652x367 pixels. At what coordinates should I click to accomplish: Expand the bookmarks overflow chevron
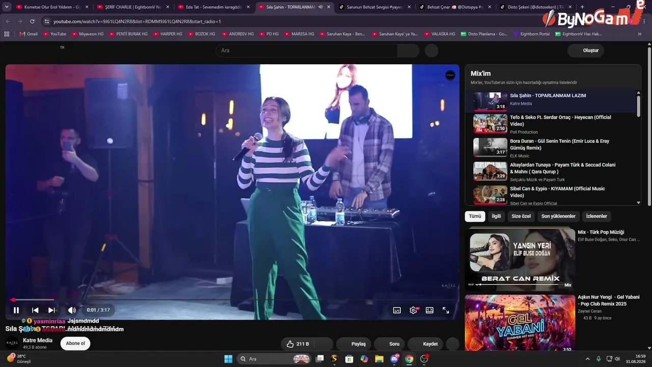(639, 34)
